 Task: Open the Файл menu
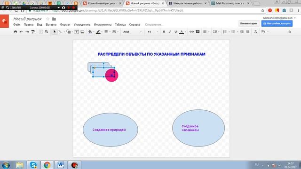coord(17,24)
